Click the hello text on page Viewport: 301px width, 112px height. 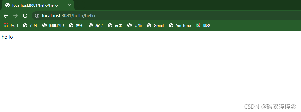click(7, 37)
